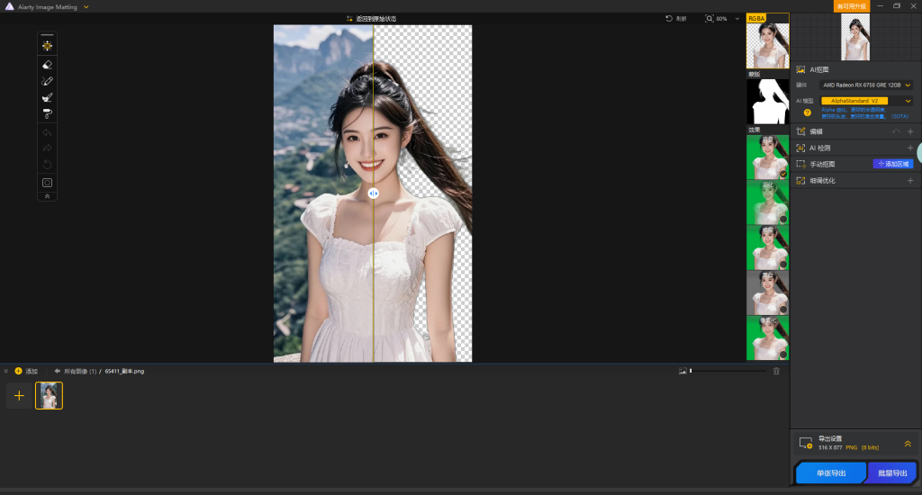Click the yellow question mark help icon
Image resolution: width=922 pixels, height=495 pixels.
[x=808, y=112]
